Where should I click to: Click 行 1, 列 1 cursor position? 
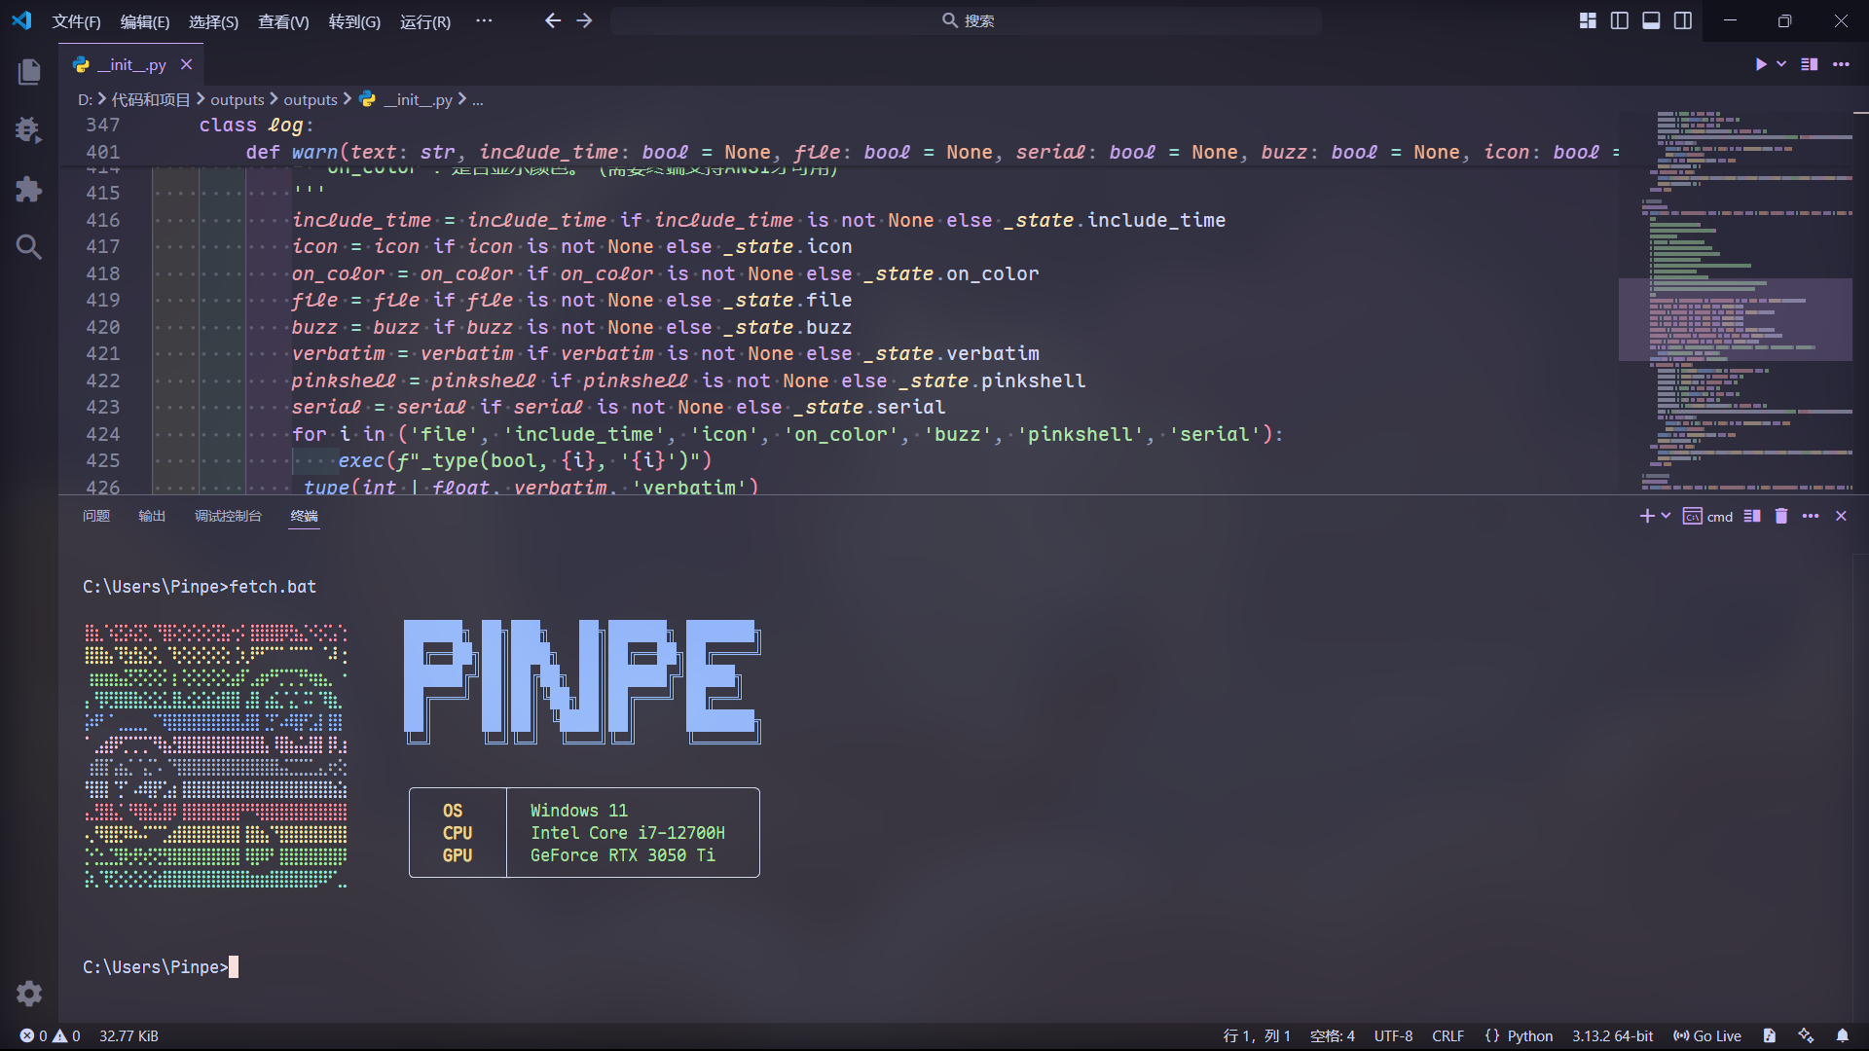[1256, 1035]
